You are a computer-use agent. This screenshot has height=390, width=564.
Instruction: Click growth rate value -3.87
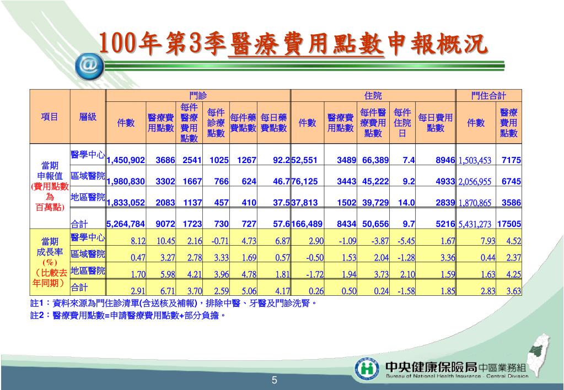click(380, 241)
